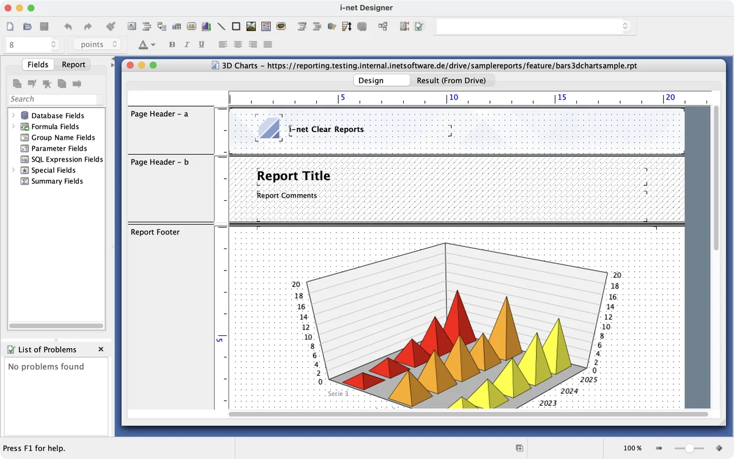Expand the Special Fields tree node

[13, 170]
